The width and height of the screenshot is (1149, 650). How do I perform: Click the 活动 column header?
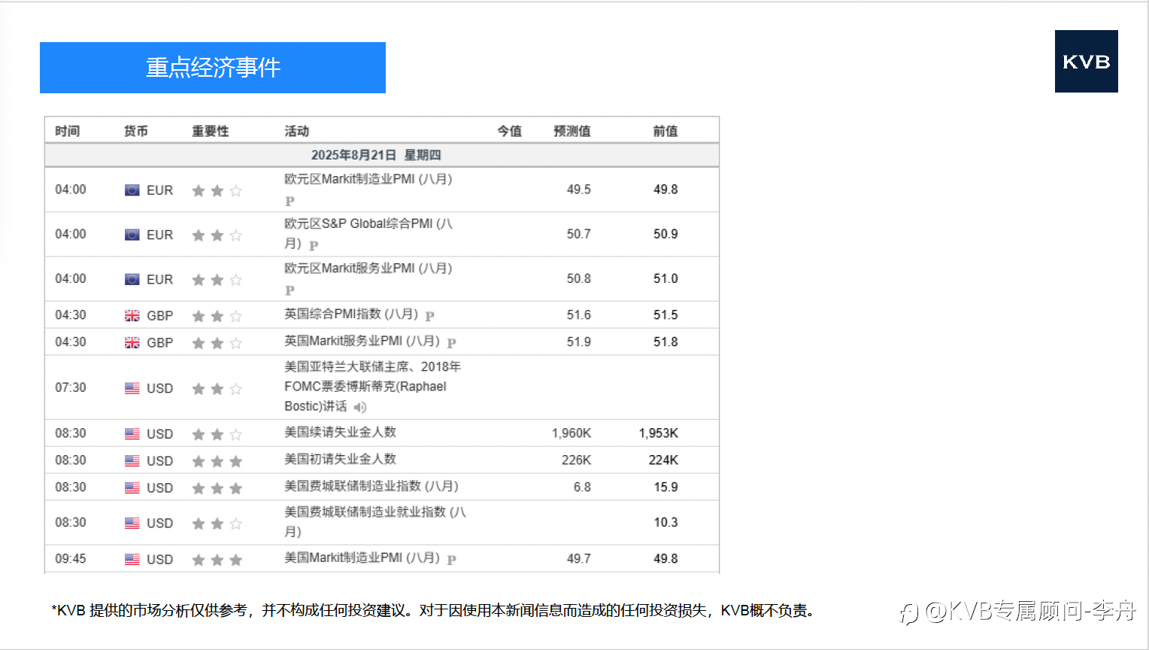point(297,131)
